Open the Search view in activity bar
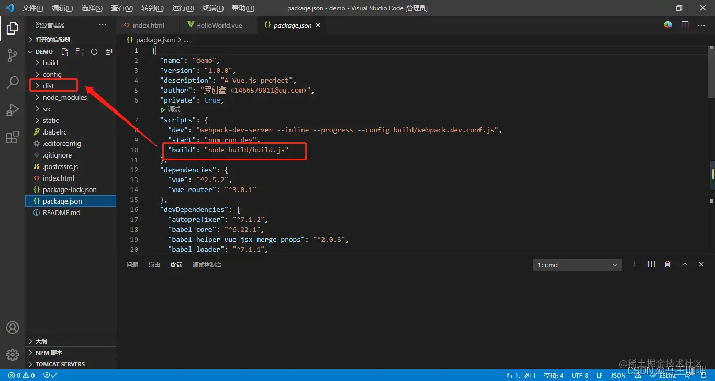 click(x=13, y=83)
